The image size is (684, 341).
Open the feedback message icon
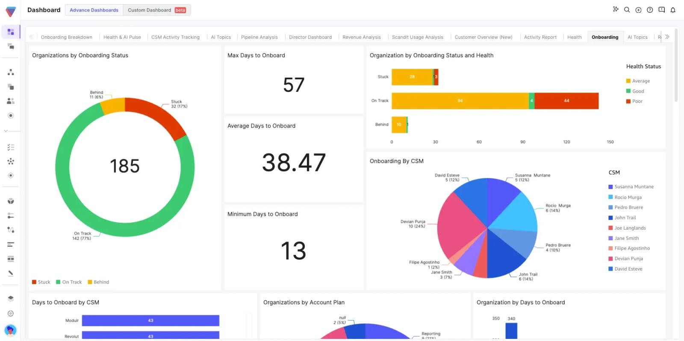point(661,10)
